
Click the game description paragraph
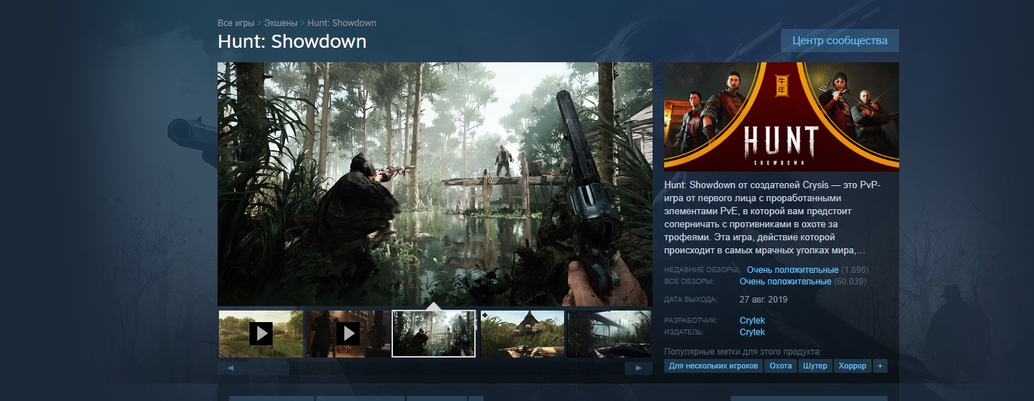tap(772, 218)
